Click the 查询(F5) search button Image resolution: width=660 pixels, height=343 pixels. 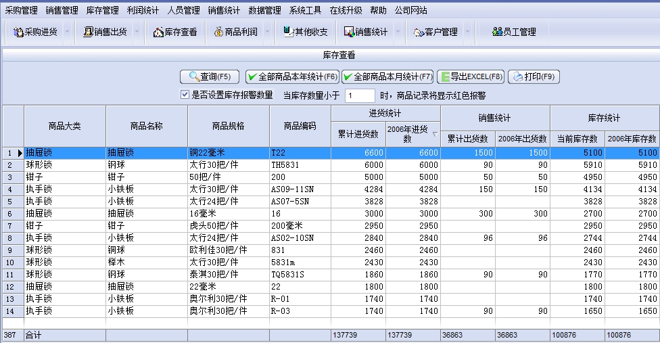[x=210, y=76]
